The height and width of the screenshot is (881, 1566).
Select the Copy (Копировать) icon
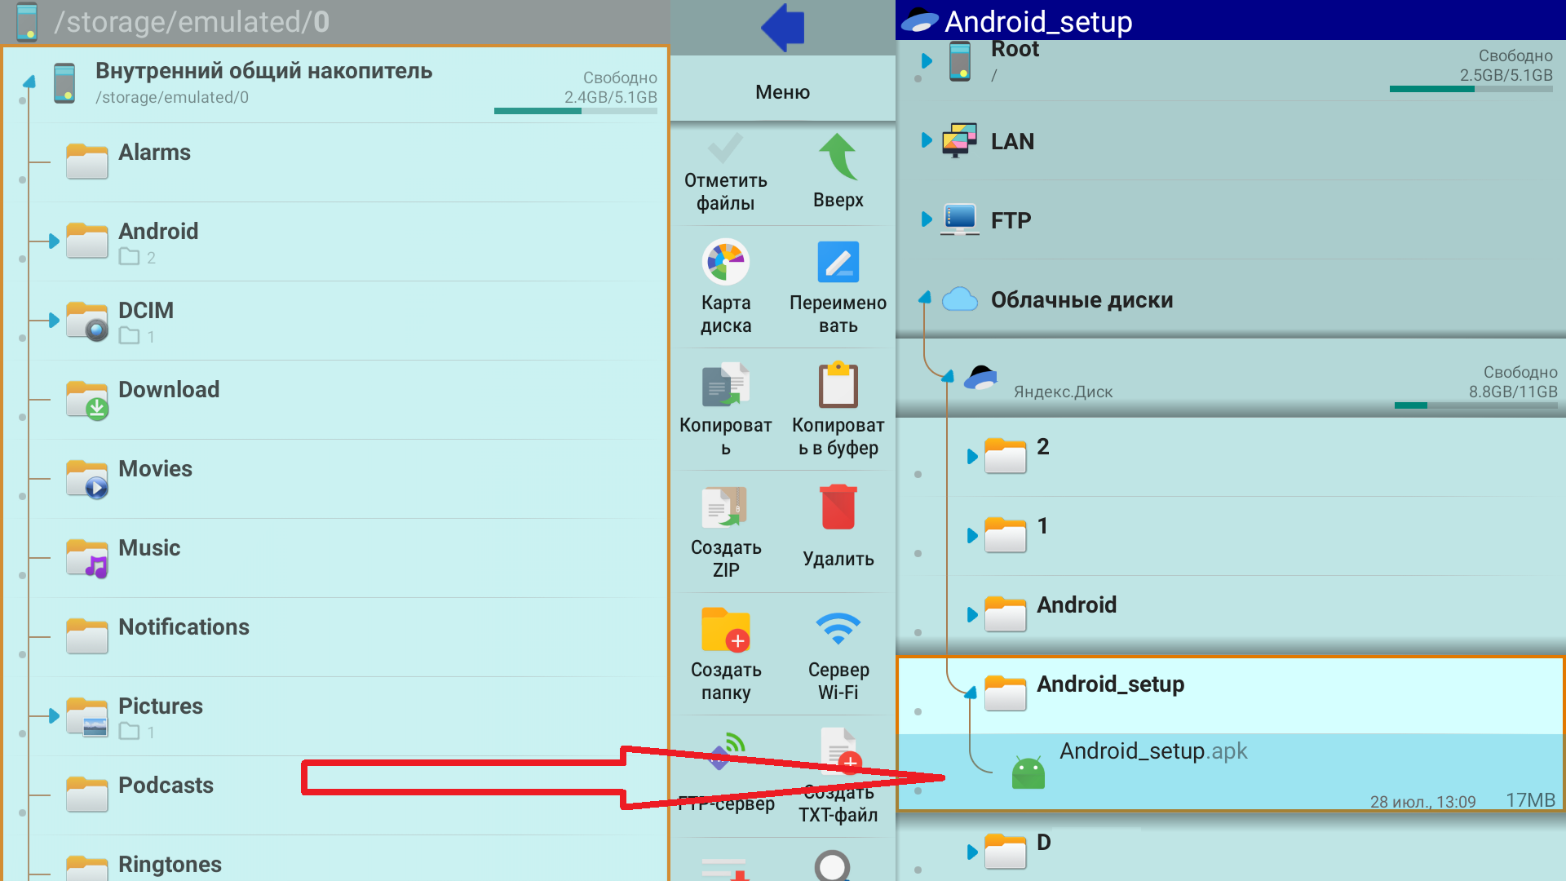725,384
